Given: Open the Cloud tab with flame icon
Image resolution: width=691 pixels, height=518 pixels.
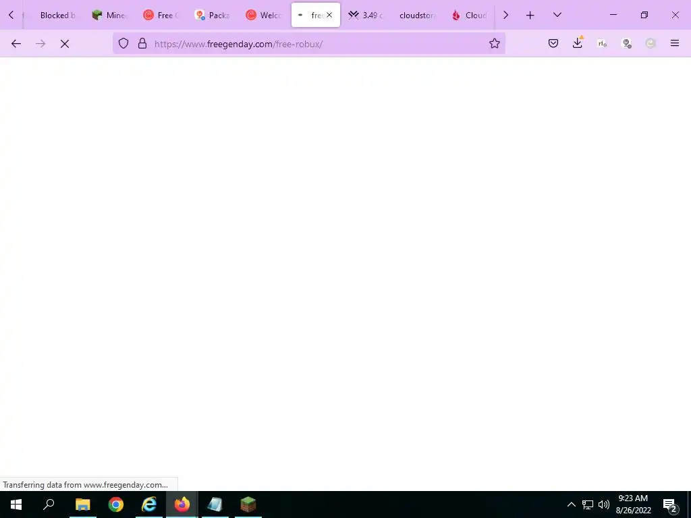Looking at the screenshot, I should (470, 15).
